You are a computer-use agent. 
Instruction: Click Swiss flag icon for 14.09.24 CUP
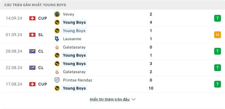32,18
